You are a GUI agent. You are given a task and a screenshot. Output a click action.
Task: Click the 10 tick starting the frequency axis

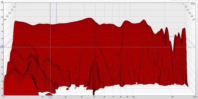[x=4, y=97]
